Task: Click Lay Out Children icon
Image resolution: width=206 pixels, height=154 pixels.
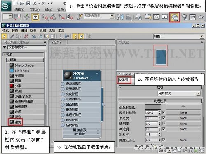Action: tap(67, 36)
